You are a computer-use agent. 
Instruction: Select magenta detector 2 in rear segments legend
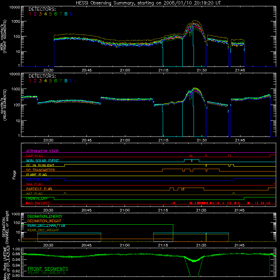35,81
